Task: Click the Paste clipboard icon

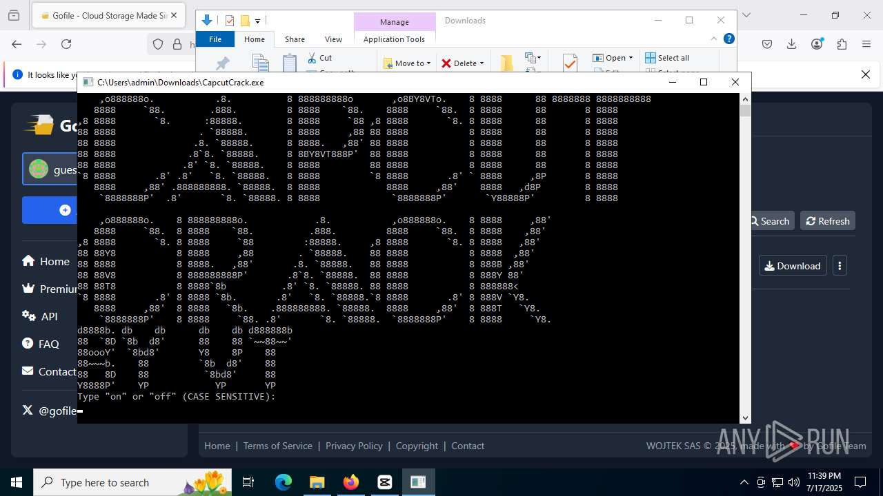Action: pos(290,63)
